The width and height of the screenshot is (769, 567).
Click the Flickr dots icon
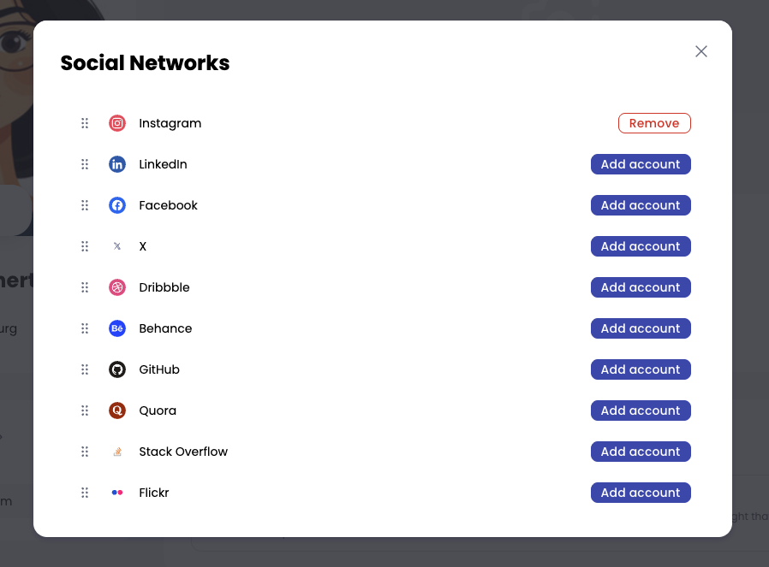click(117, 493)
